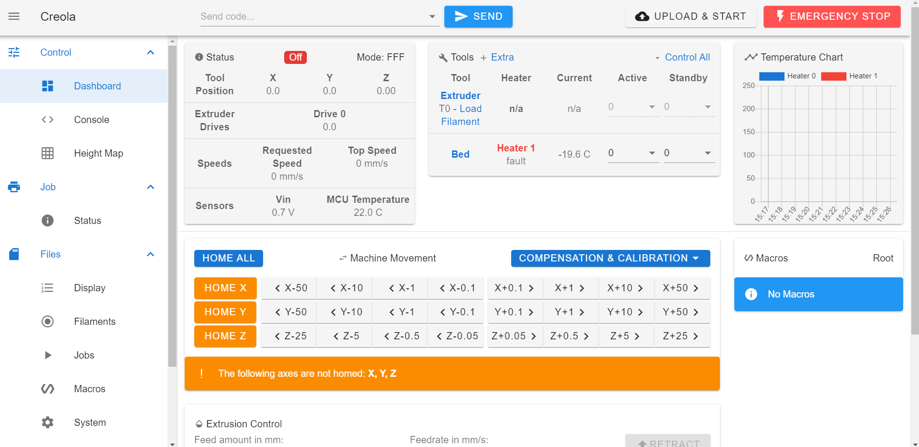
Task: Click the Macros icon in sidebar
Action: point(48,389)
